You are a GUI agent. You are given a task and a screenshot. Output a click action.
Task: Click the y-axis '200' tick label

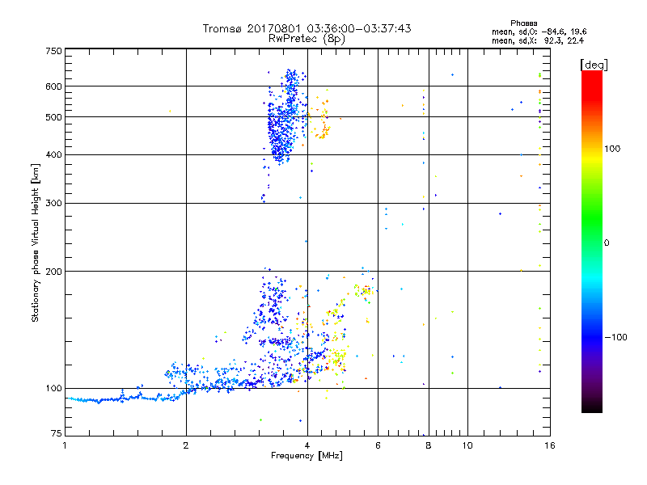[53, 272]
